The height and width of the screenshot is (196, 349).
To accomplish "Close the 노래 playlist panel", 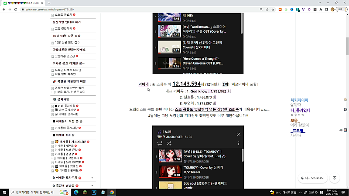I will tap(239, 134).
